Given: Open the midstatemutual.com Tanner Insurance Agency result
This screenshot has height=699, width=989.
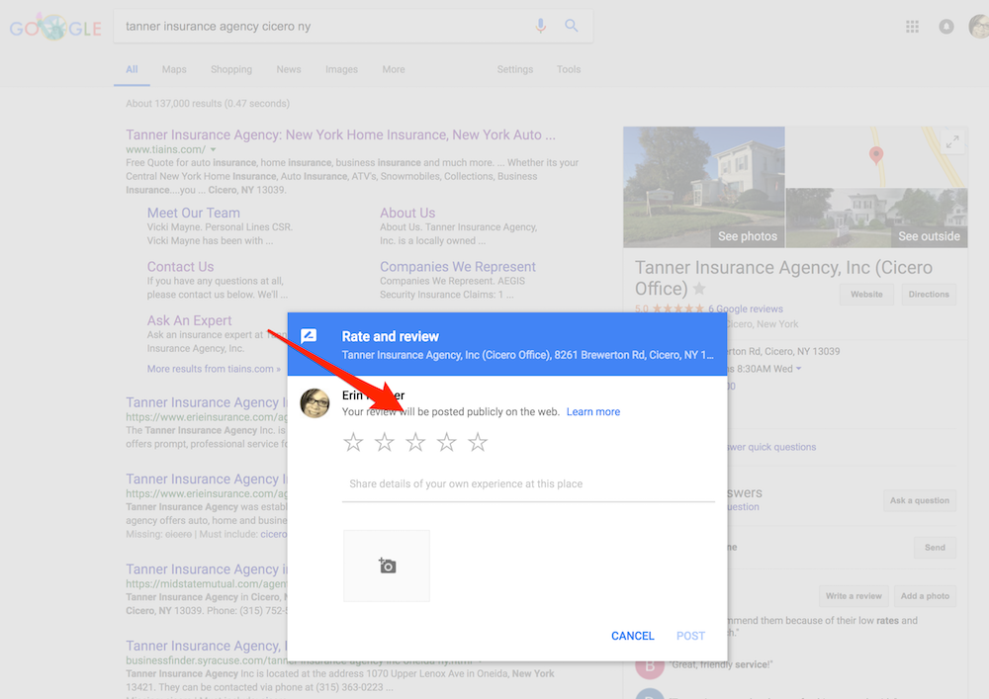Looking at the screenshot, I should click(207, 569).
